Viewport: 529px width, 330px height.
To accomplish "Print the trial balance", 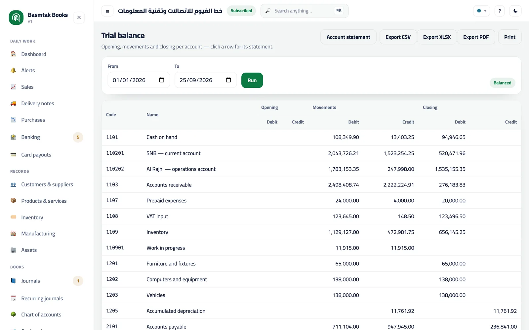I will coord(509,37).
